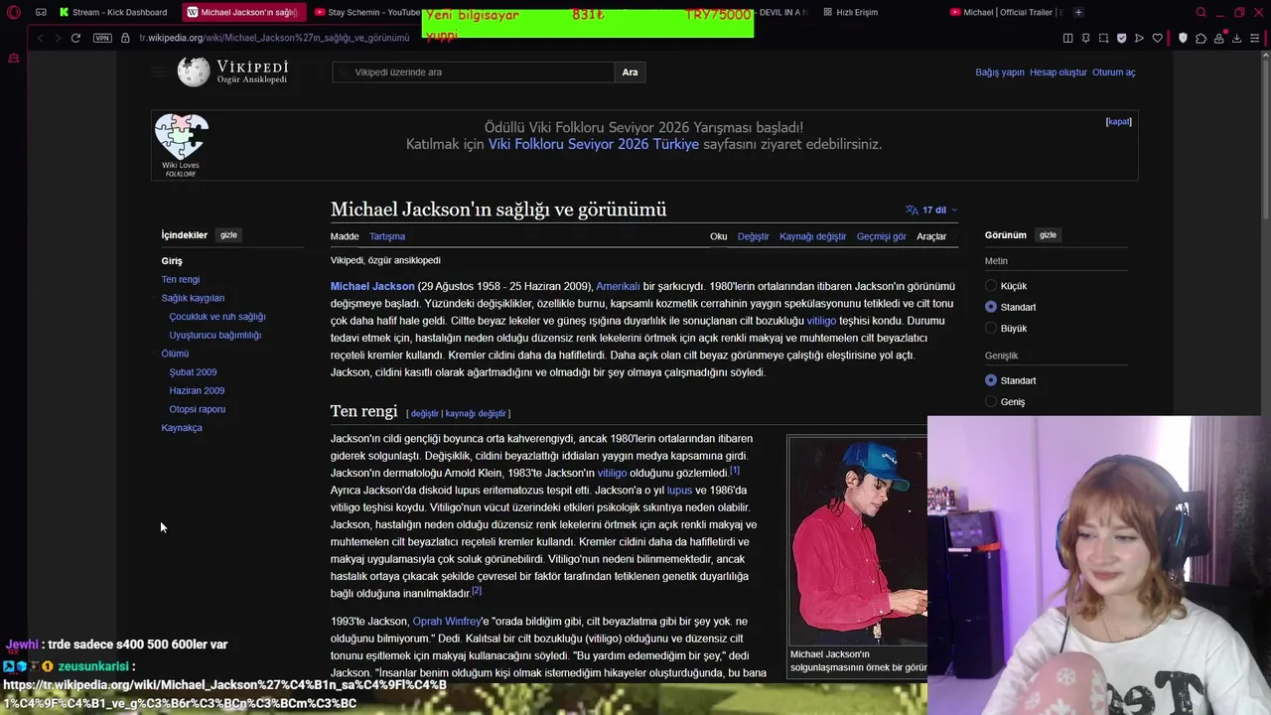Open the Wikipedia hamburger main menu

click(157, 71)
